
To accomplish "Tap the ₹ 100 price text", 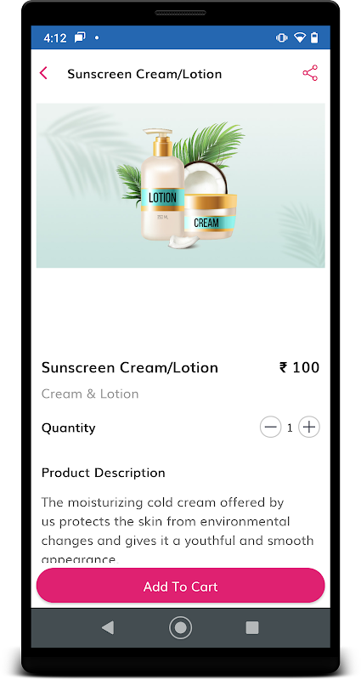I will (300, 367).
